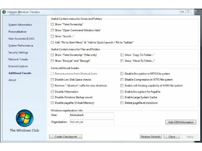Select System Performance in the sidebar
202x151 pixels.
[x=21, y=46]
